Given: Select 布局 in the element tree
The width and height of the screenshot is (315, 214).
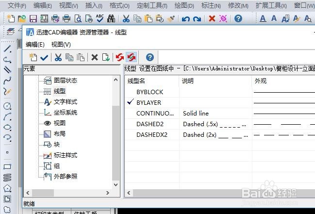Looking at the screenshot, I should (x=60, y=133).
